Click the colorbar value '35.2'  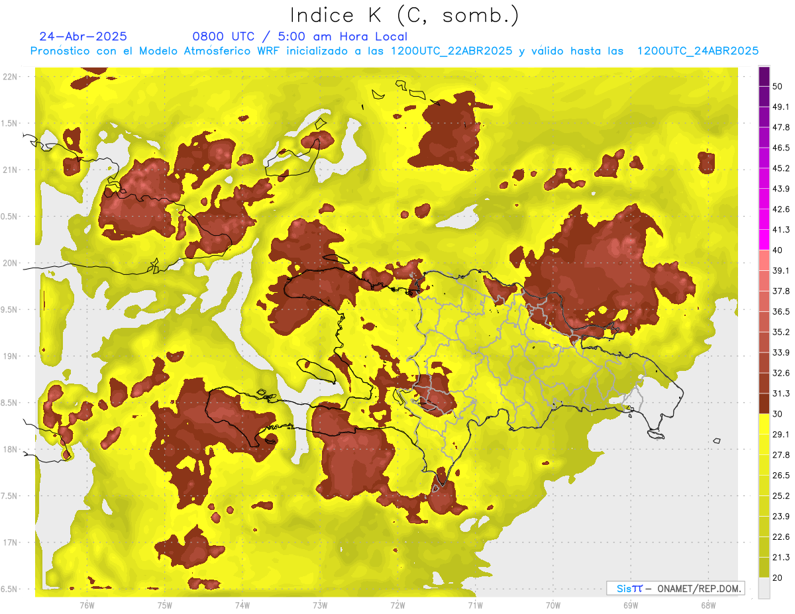pos(781,332)
